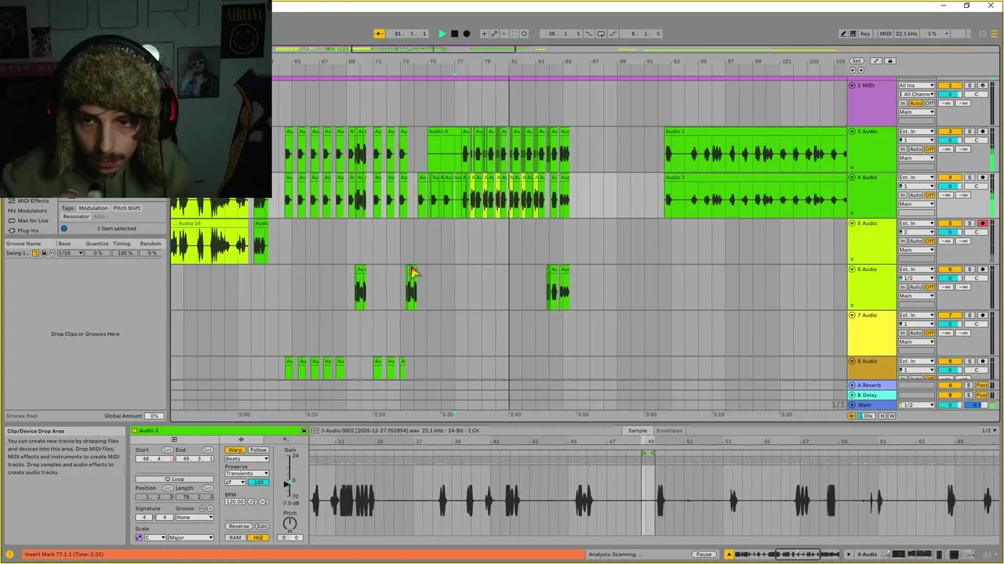Screen dimensions: 1004x564
Task: Click the Reverse sample button
Action: point(238,526)
